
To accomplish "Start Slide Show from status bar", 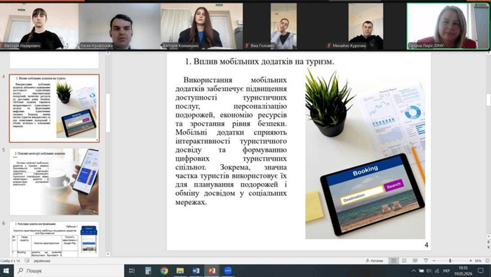I will click(426, 261).
